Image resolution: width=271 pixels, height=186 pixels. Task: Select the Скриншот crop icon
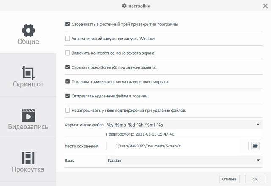click(x=28, y=73)
